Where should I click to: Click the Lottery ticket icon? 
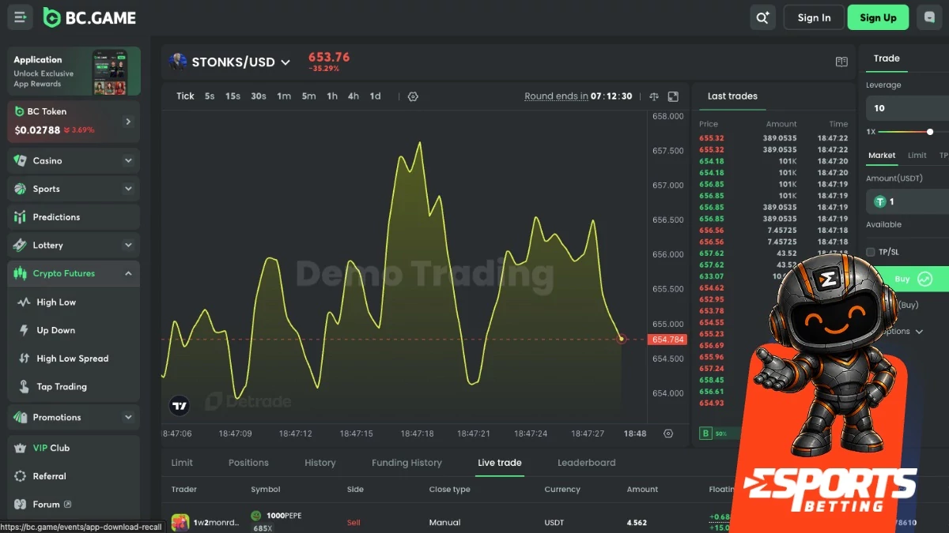point(21,246)
